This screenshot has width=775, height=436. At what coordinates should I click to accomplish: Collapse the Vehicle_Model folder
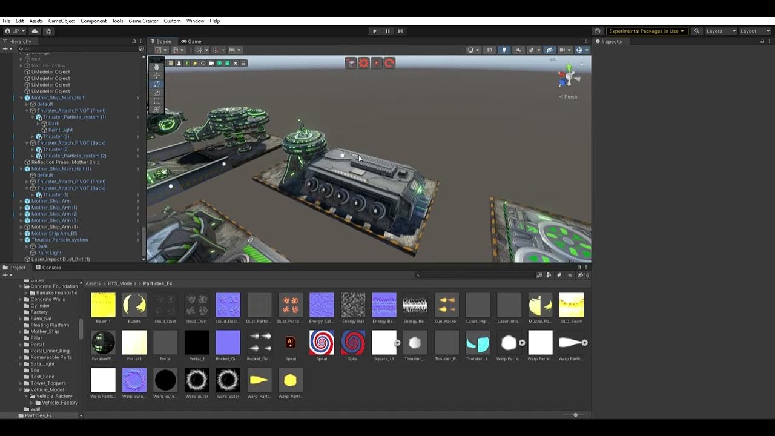tap(21, 390)
